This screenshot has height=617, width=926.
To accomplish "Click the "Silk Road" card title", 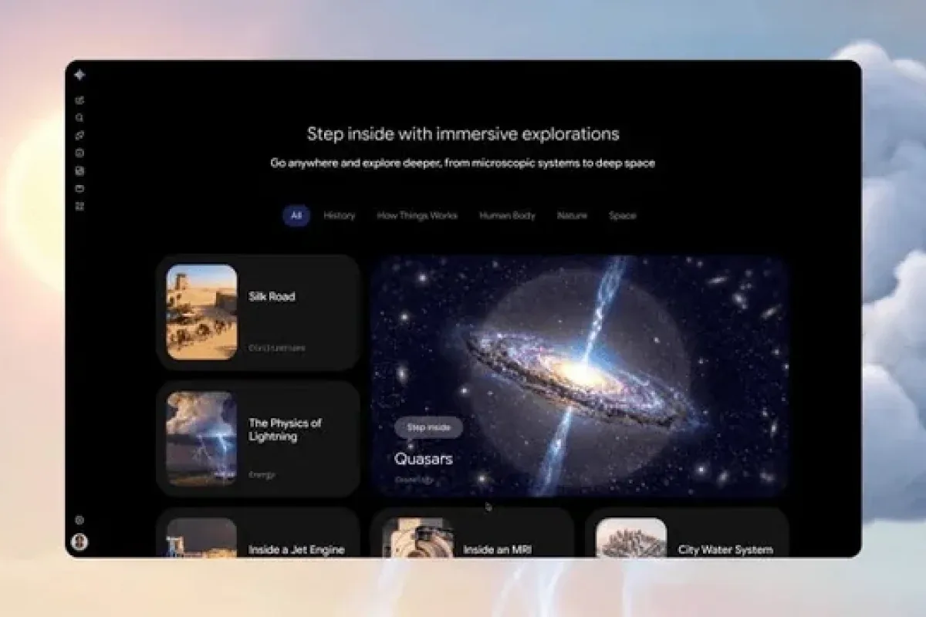I will tap(272, 296).
